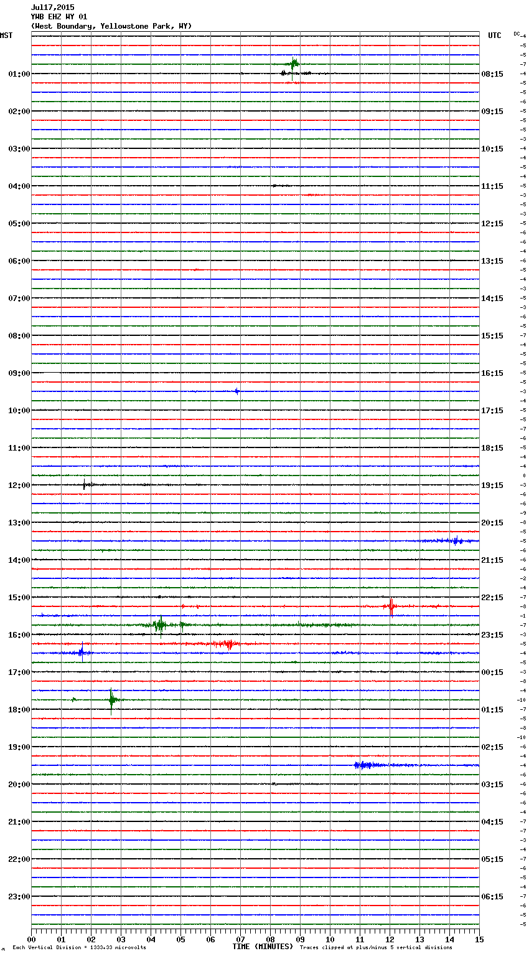Click the 09 minute tick label
This screenshot has height=956, width=529.
pyautogui.click(x=300, y=939)
